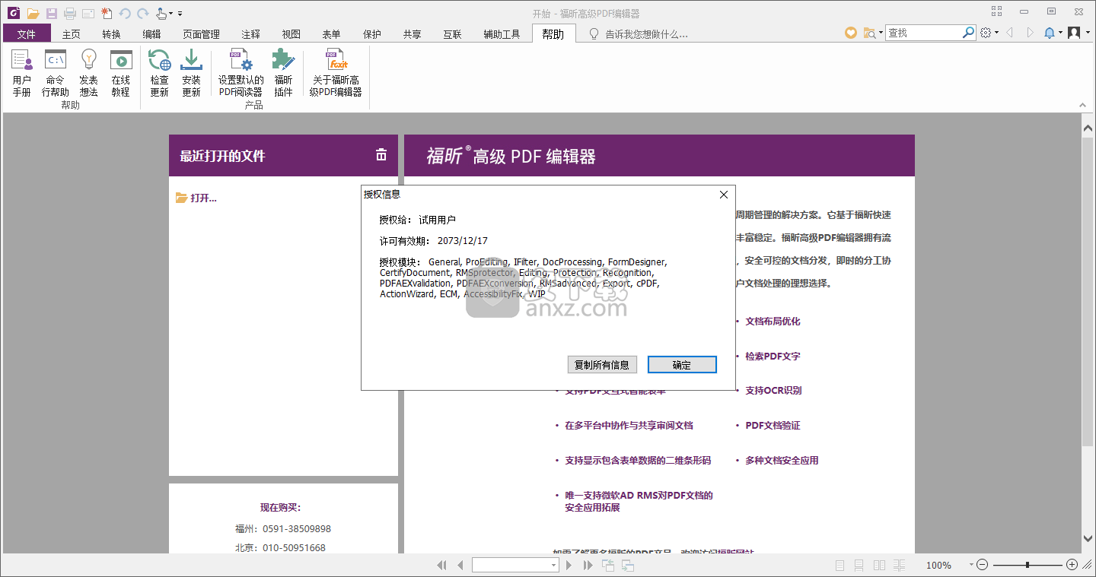Click the folder search icon beside find box
Image resolution: width=1096 pixels, height=577 pixels.
(869, 33)
